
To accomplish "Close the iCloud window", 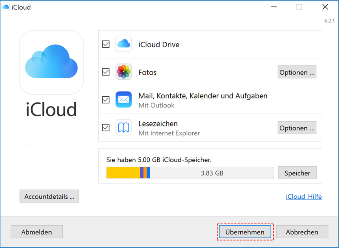I will 325,7.
